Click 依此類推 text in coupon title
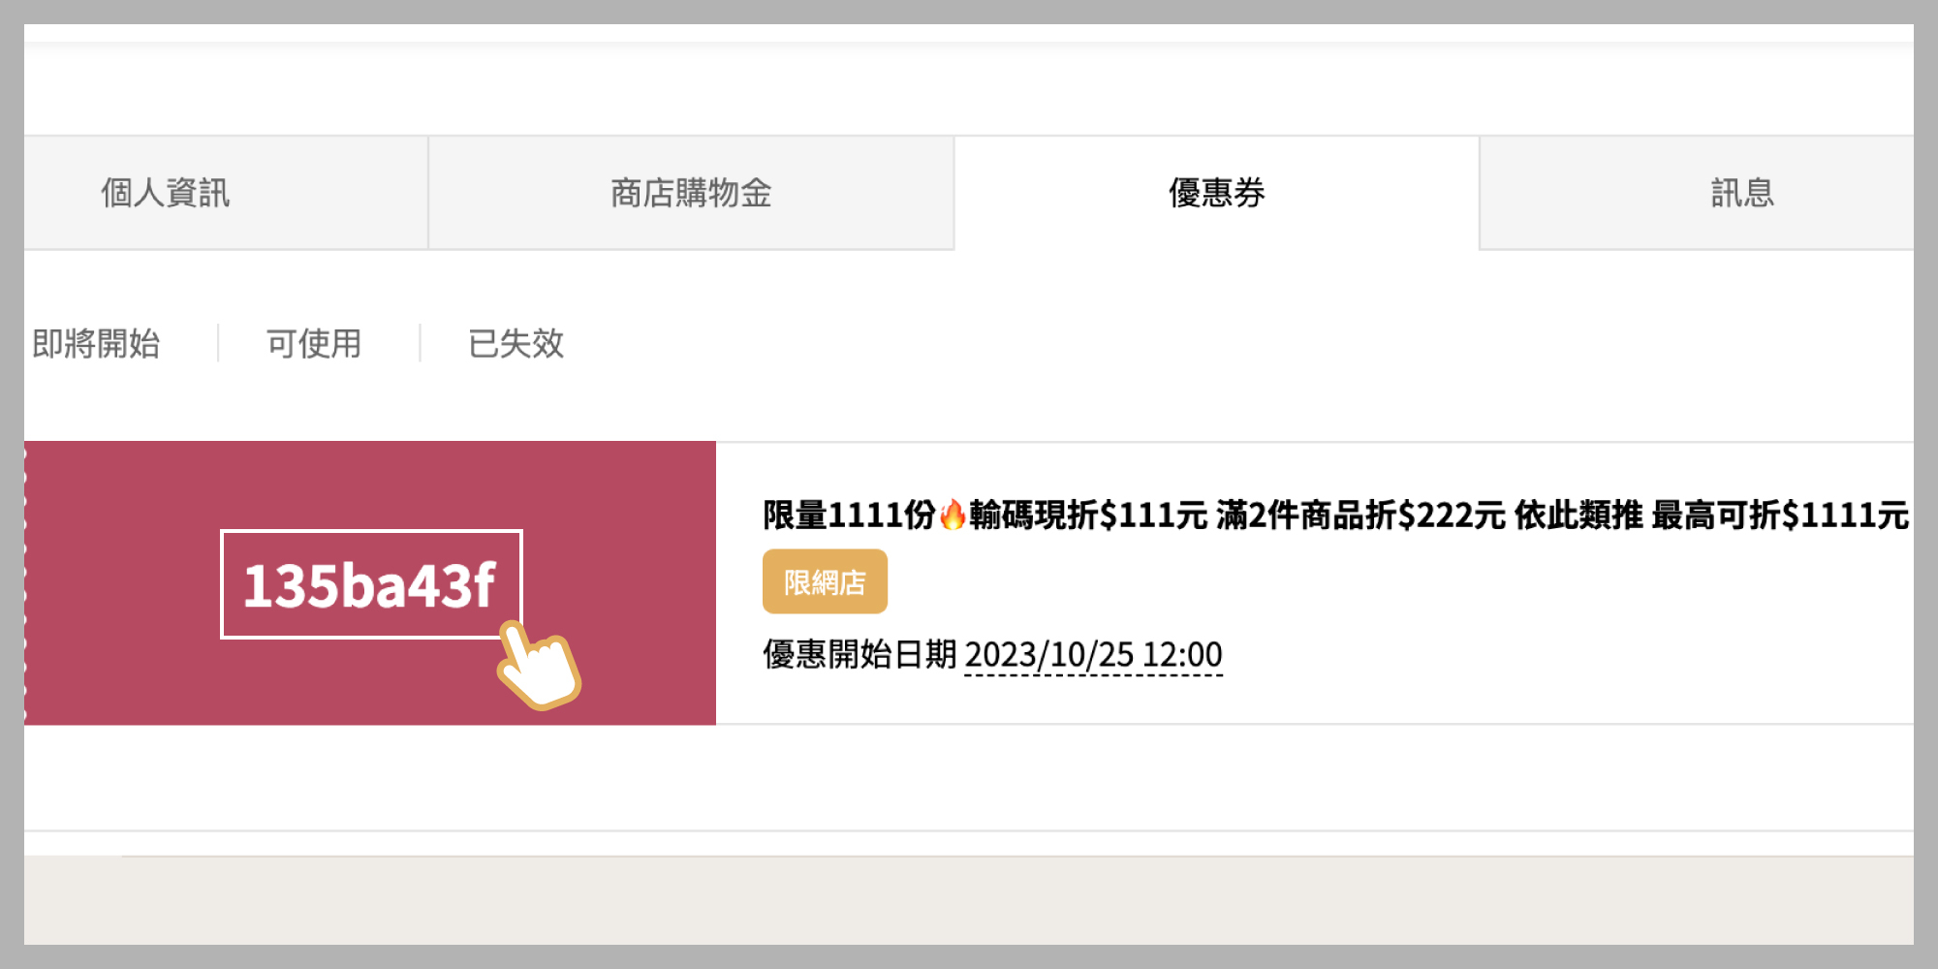Screen dimensions: 1938x969 [1579, 515]
